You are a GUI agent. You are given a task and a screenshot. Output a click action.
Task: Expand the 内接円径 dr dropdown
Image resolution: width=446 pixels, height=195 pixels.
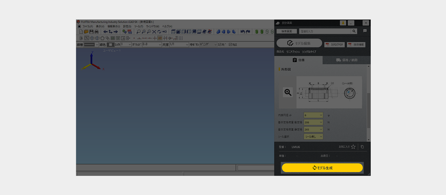click(x=313, y=115)
